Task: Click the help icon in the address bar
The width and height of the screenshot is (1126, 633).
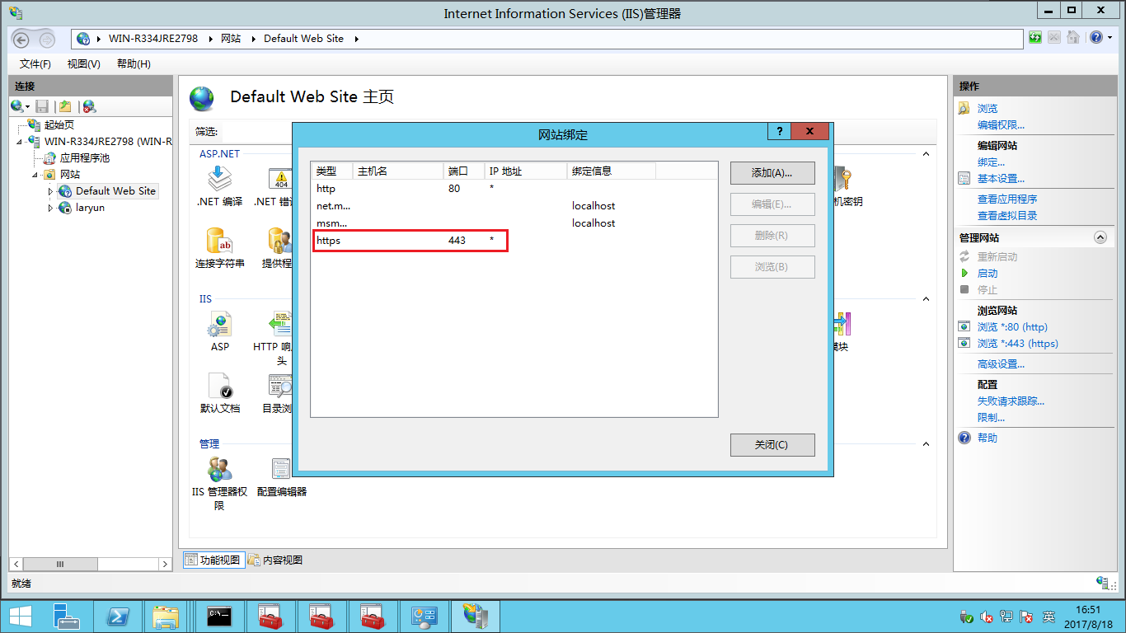Action: coord(1096,38)
